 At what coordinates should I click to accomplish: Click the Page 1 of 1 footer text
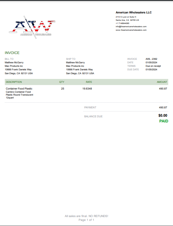click(x=86, y=220)
